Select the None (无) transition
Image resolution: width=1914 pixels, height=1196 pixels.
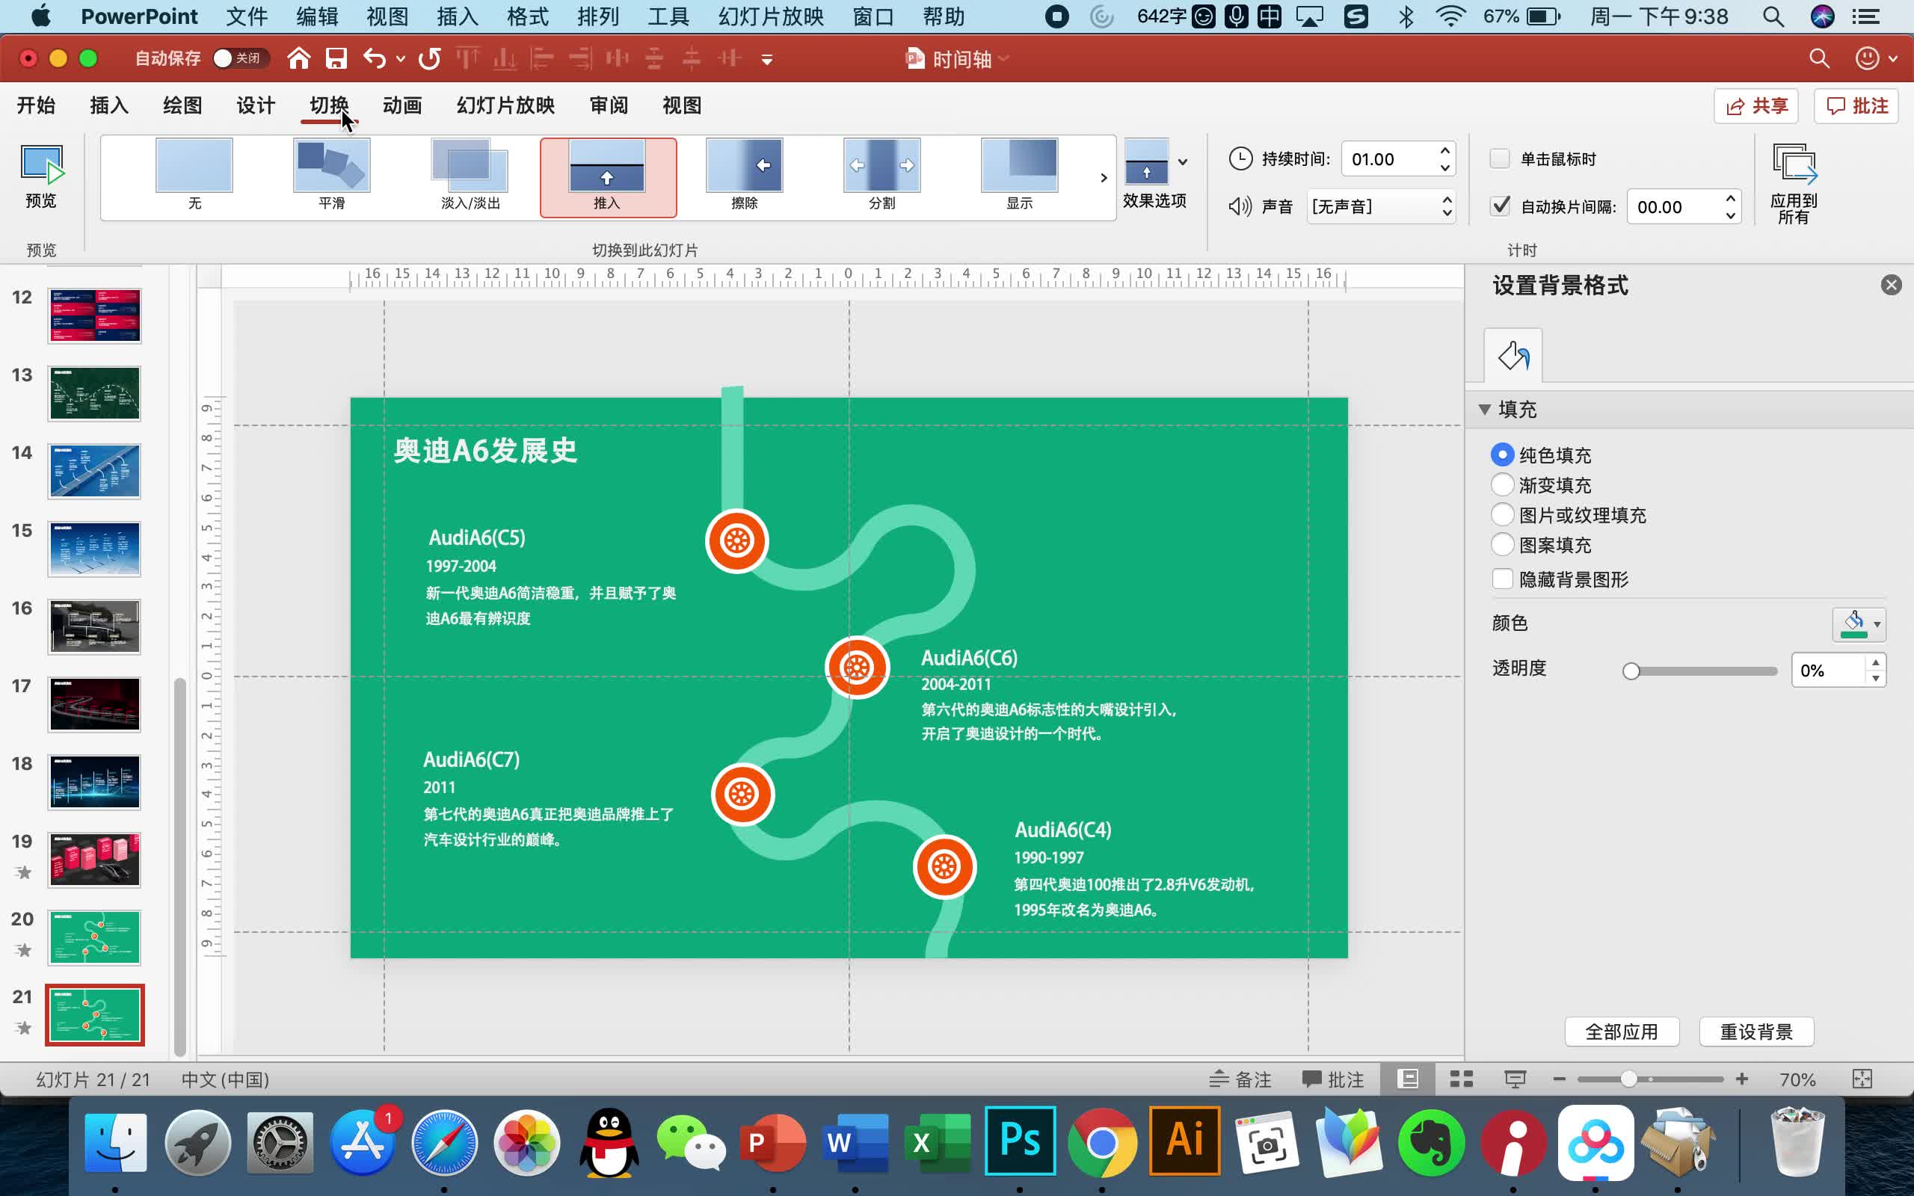click(x=194, y=176)
